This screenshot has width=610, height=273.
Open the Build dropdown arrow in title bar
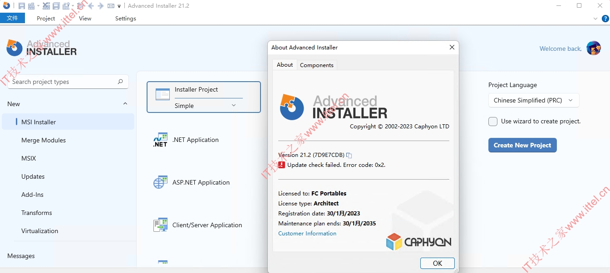(38, 6)
